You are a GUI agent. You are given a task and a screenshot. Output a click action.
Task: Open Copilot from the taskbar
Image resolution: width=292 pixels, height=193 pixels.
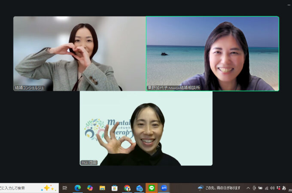tap(90, 188)
